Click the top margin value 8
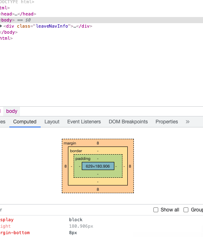Image resolution: width=203 pixels, height=237 pixels. point(98,143)
